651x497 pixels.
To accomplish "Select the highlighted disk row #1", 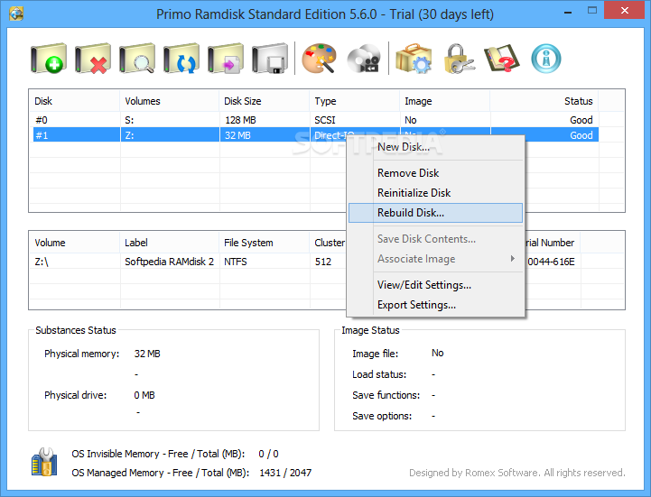I will [x=315, y=135].
